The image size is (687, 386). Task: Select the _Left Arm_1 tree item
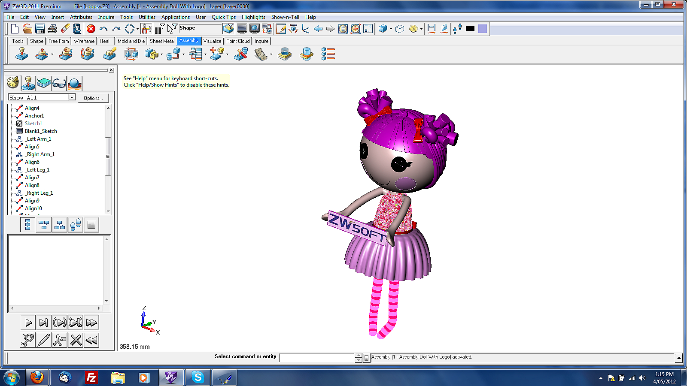tap(38, 139)
